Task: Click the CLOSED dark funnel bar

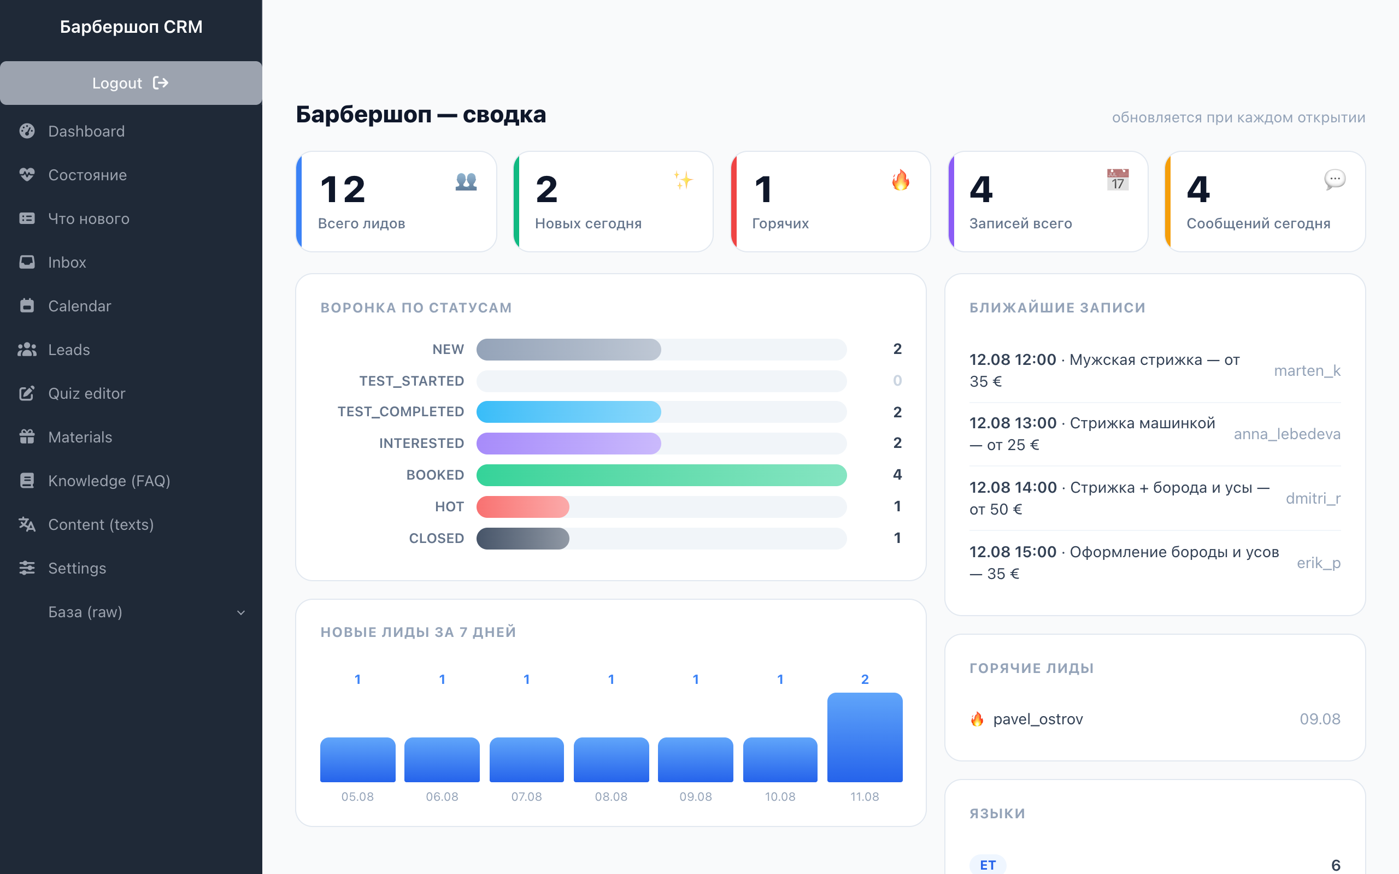Action: tap(522, 539)
